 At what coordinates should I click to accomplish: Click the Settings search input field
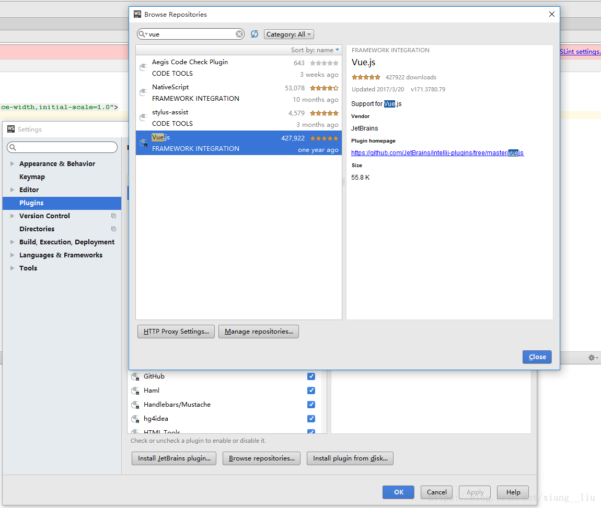pyautogui.click(x=63, y=148)
